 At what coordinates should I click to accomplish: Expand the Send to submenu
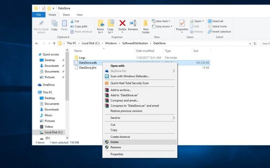pyautogui.click(x=141, y=118)
